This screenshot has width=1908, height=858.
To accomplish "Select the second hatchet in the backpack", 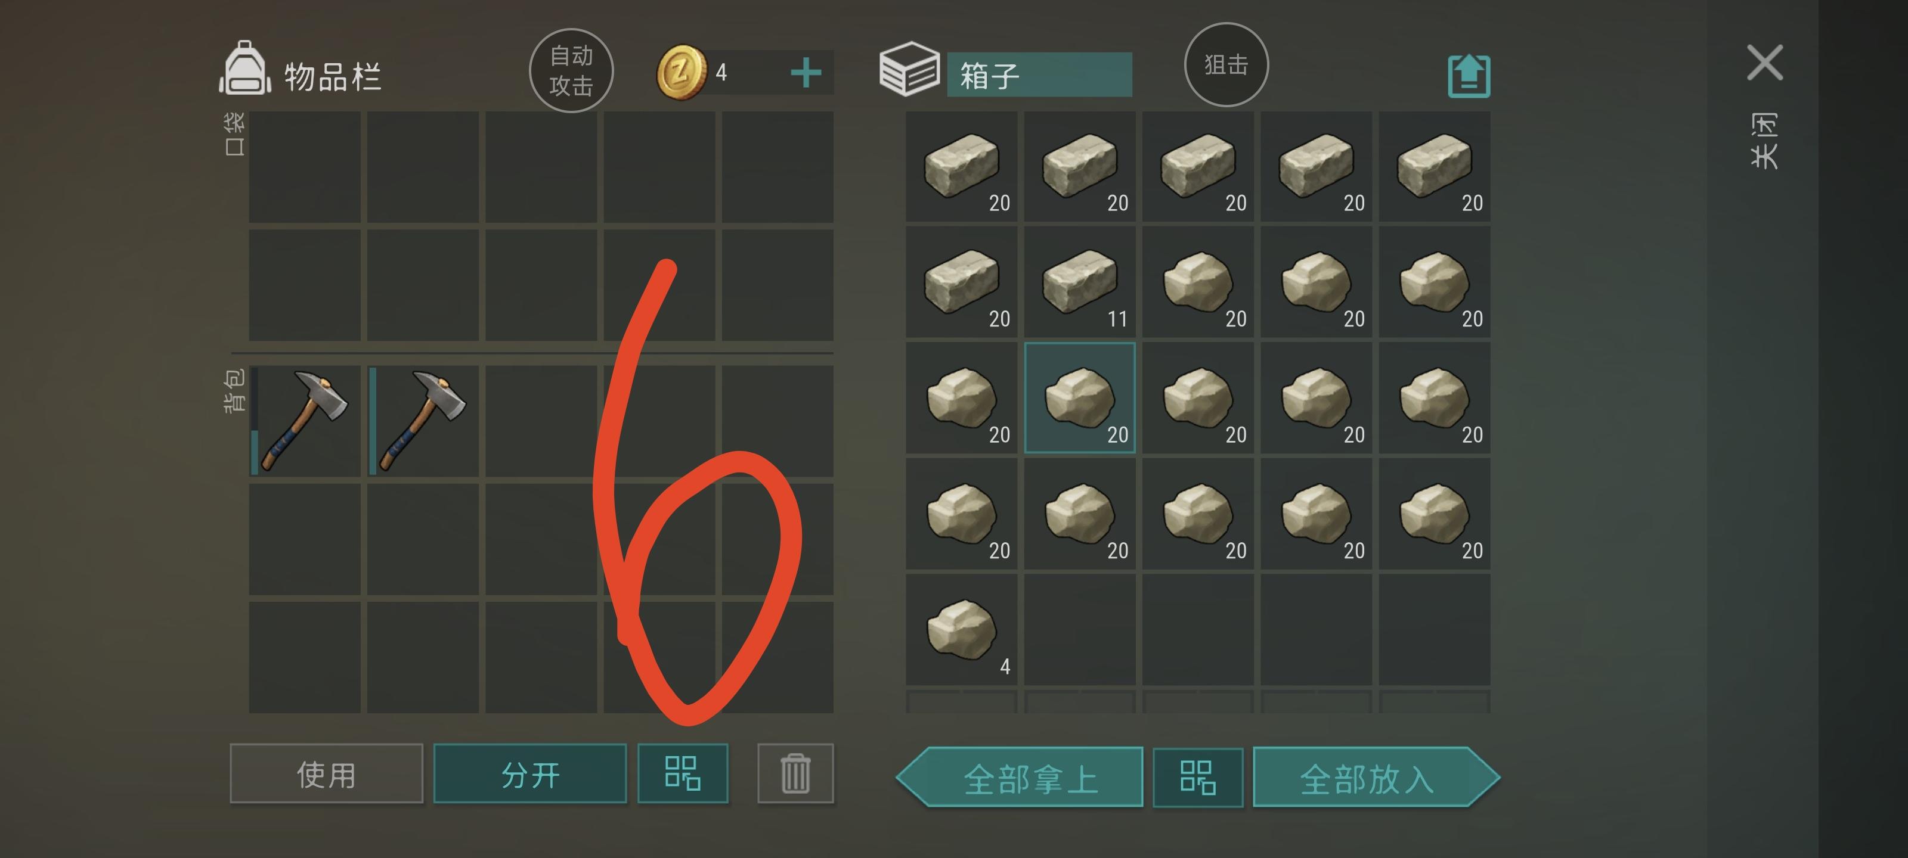I will [423, 421].
